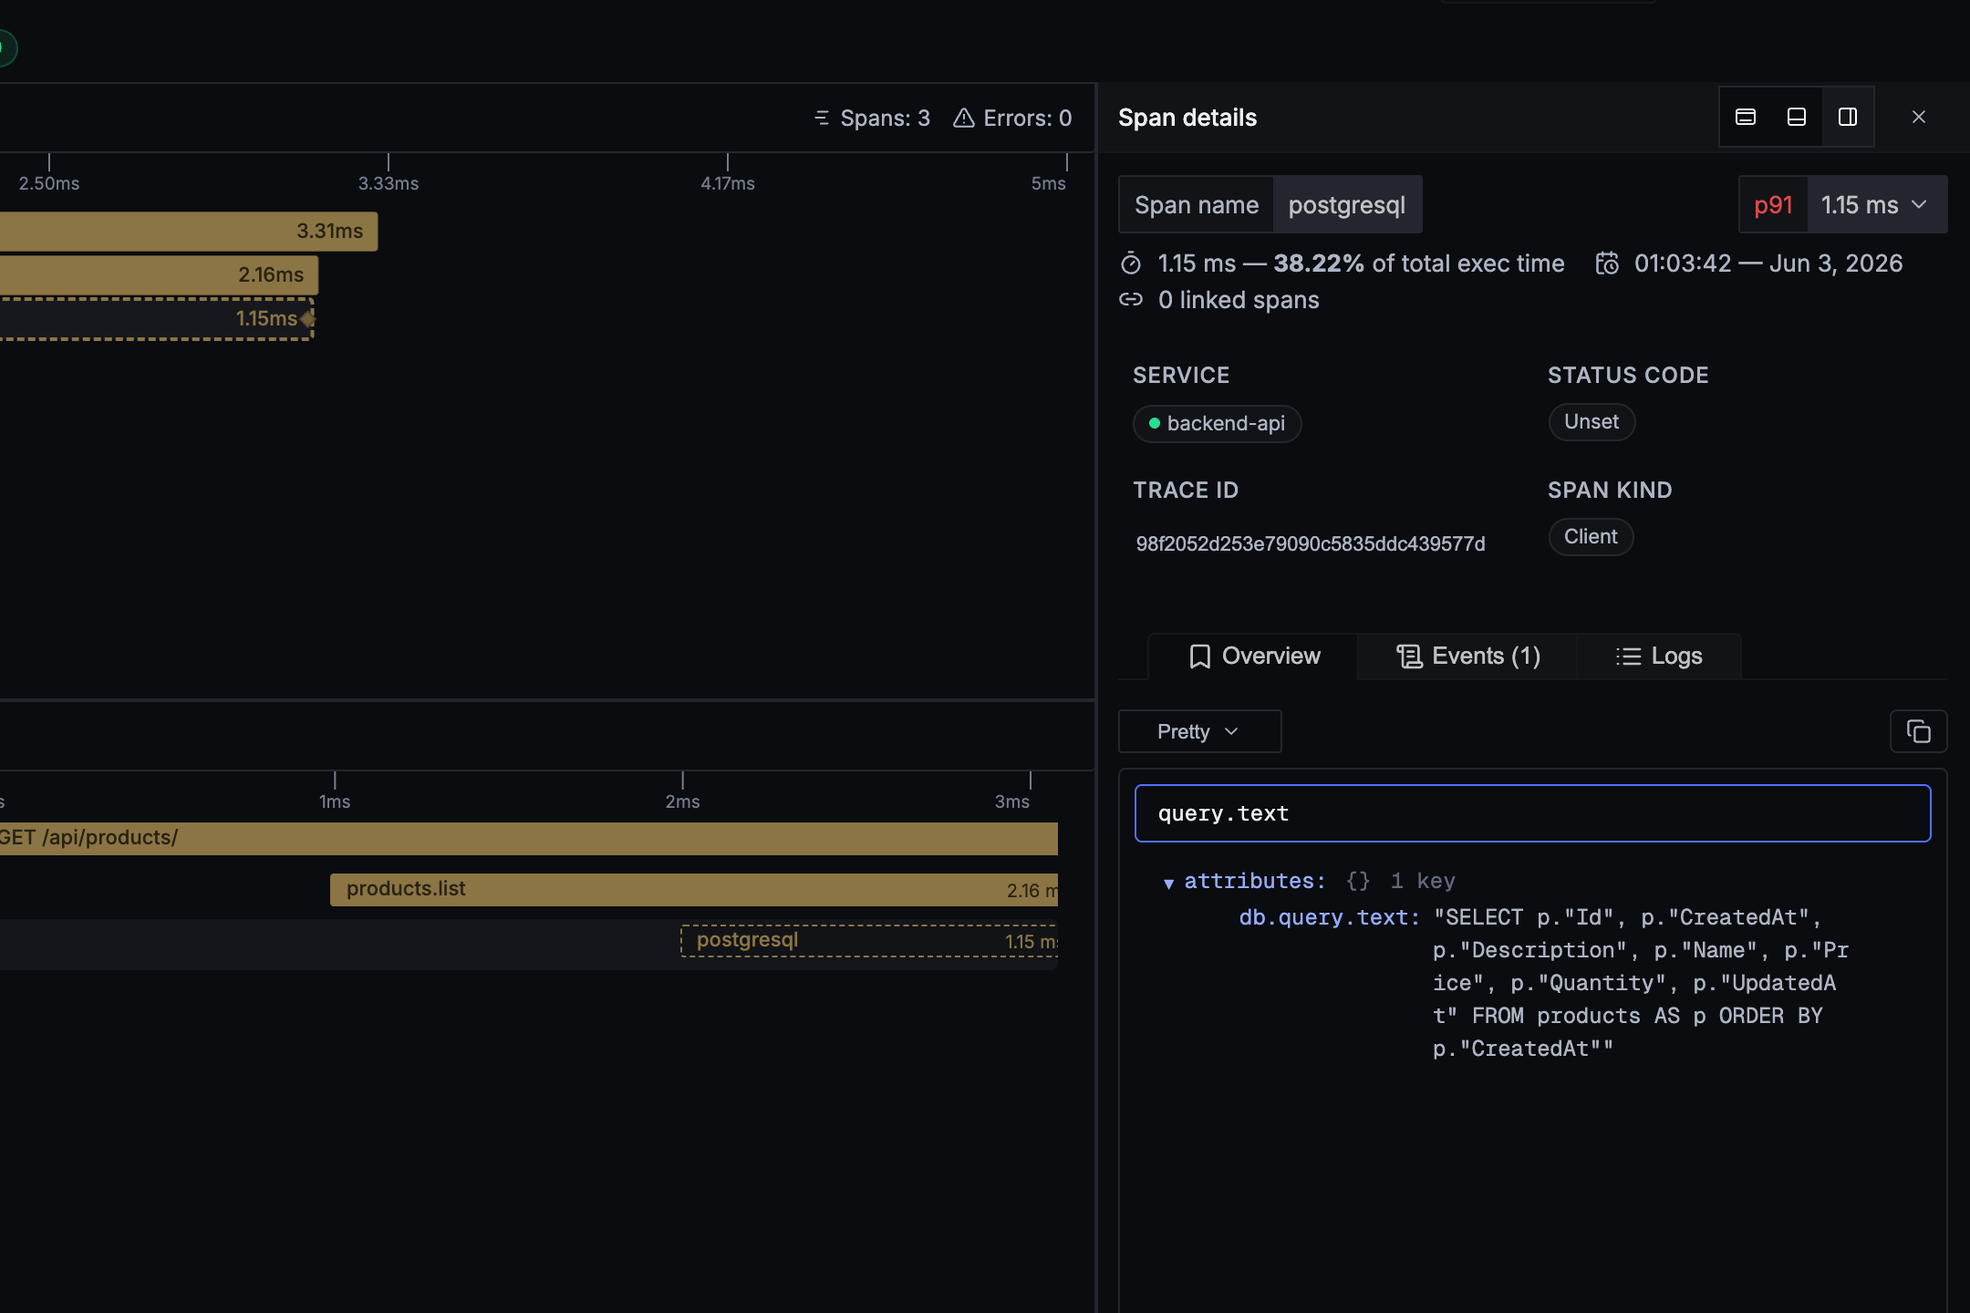Click the query.text search field
Image resolution: width=1970 pixels, height=1313 pixels.
coord(1532,813)
